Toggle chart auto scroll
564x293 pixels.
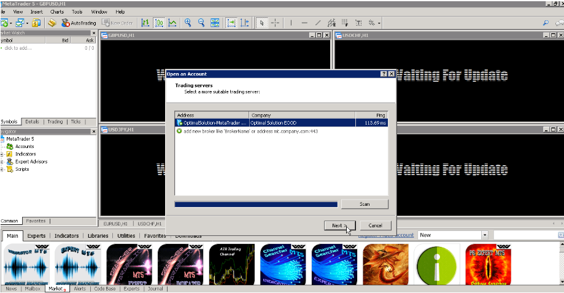click(x=231, y=23)
